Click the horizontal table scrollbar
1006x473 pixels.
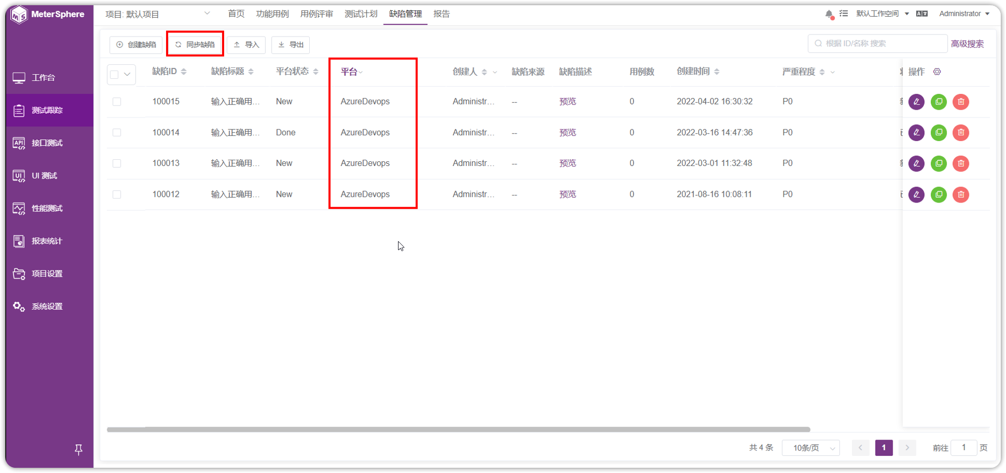point(459,430)
